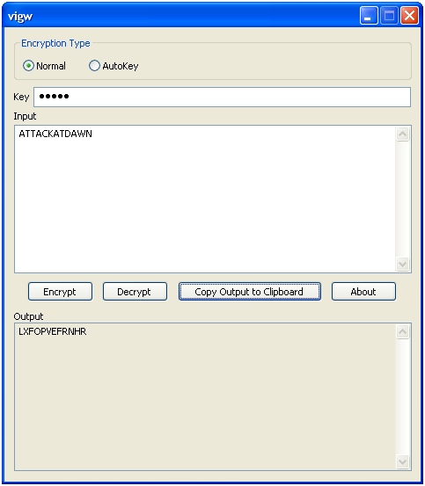Image resolution: width=425 pixels, height=486 pixels.
Task: Click the Key label
Action: [x=21, y=97]
